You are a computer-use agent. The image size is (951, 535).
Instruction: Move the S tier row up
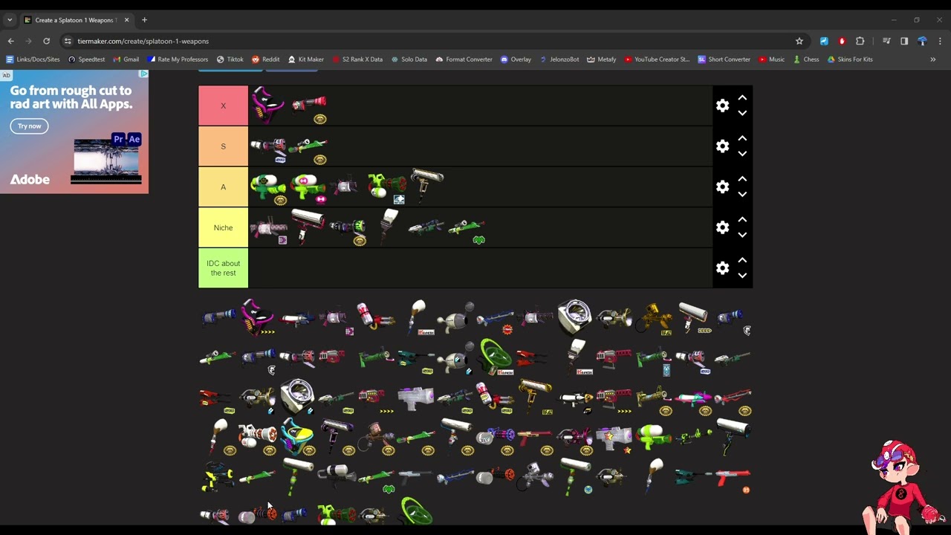[x=742, y=139]
